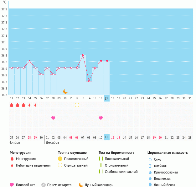Click the pink heart icon on cycle day 16
This screenshot has width=196, height=187.
[101, 118]
